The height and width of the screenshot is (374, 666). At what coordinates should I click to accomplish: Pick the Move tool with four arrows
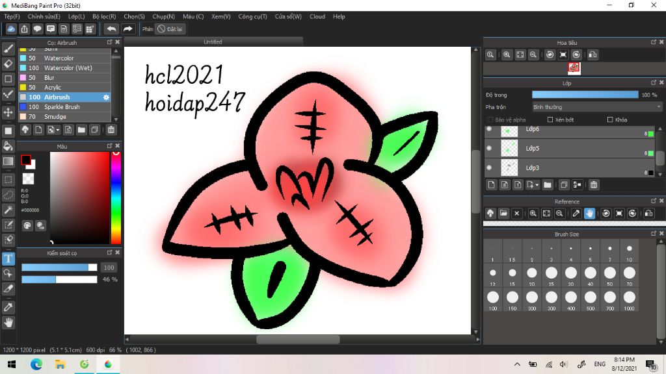pos(8,112)
